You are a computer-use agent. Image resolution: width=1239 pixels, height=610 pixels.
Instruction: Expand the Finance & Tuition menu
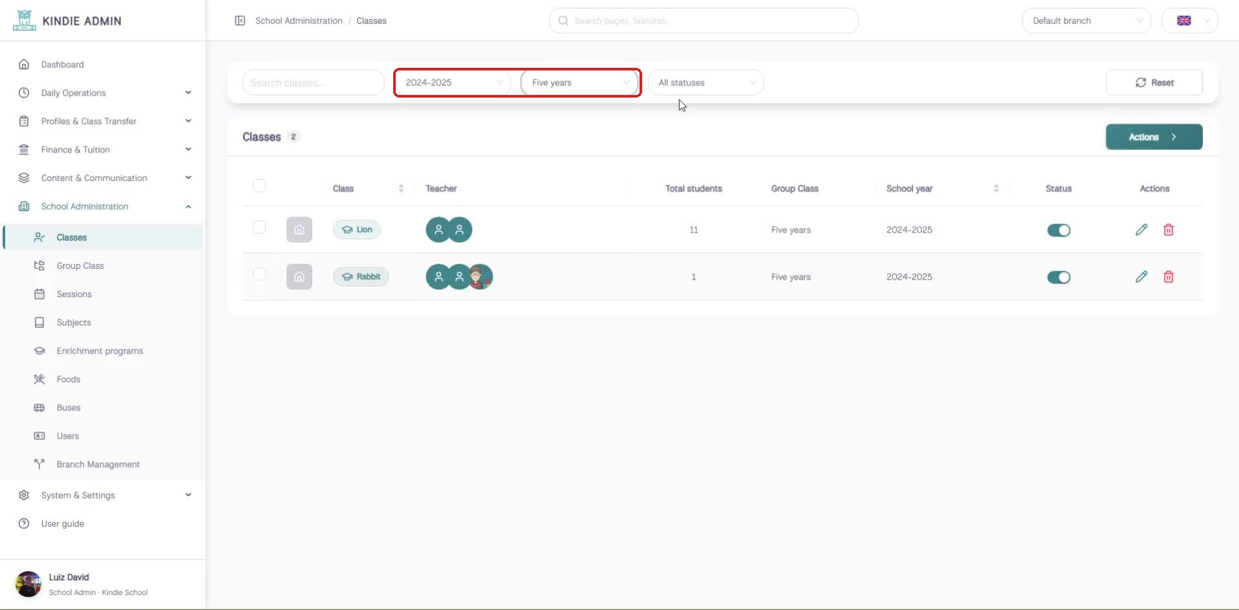pos(103,149)
